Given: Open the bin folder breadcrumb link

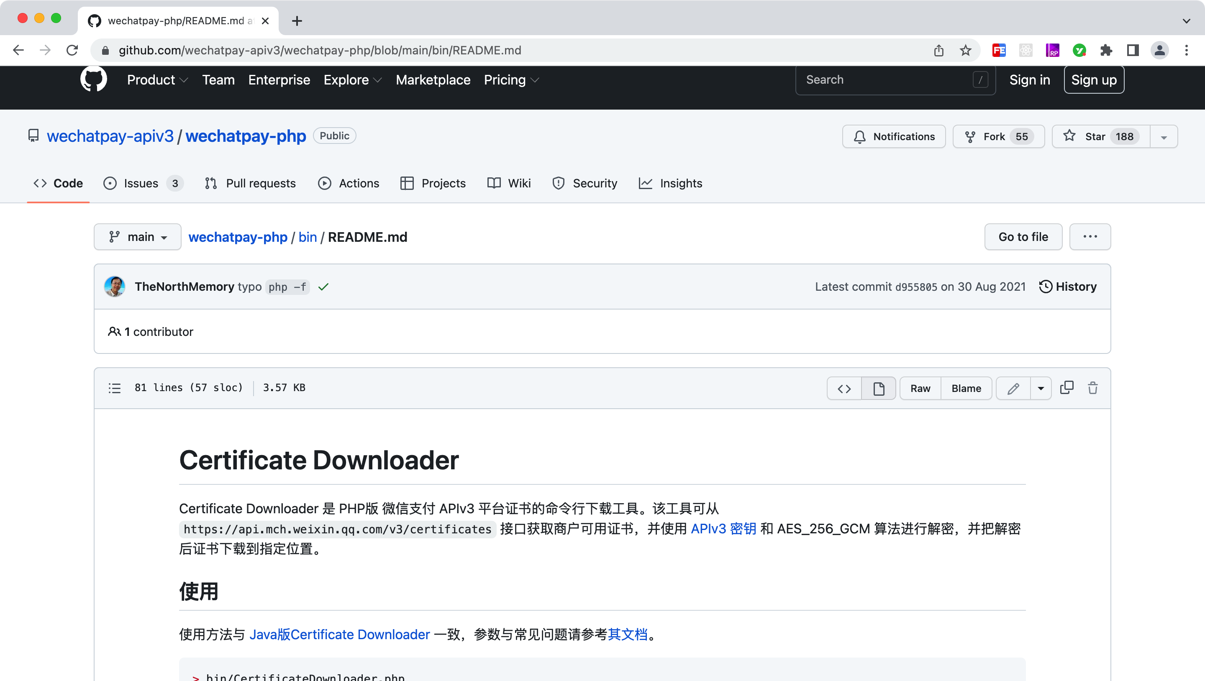Looking at the screenshot, I should tap(308, 237).
